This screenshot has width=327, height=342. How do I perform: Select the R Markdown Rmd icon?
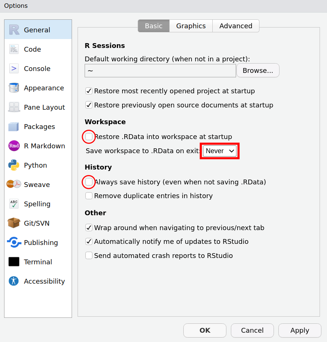(x=14, y=146)
